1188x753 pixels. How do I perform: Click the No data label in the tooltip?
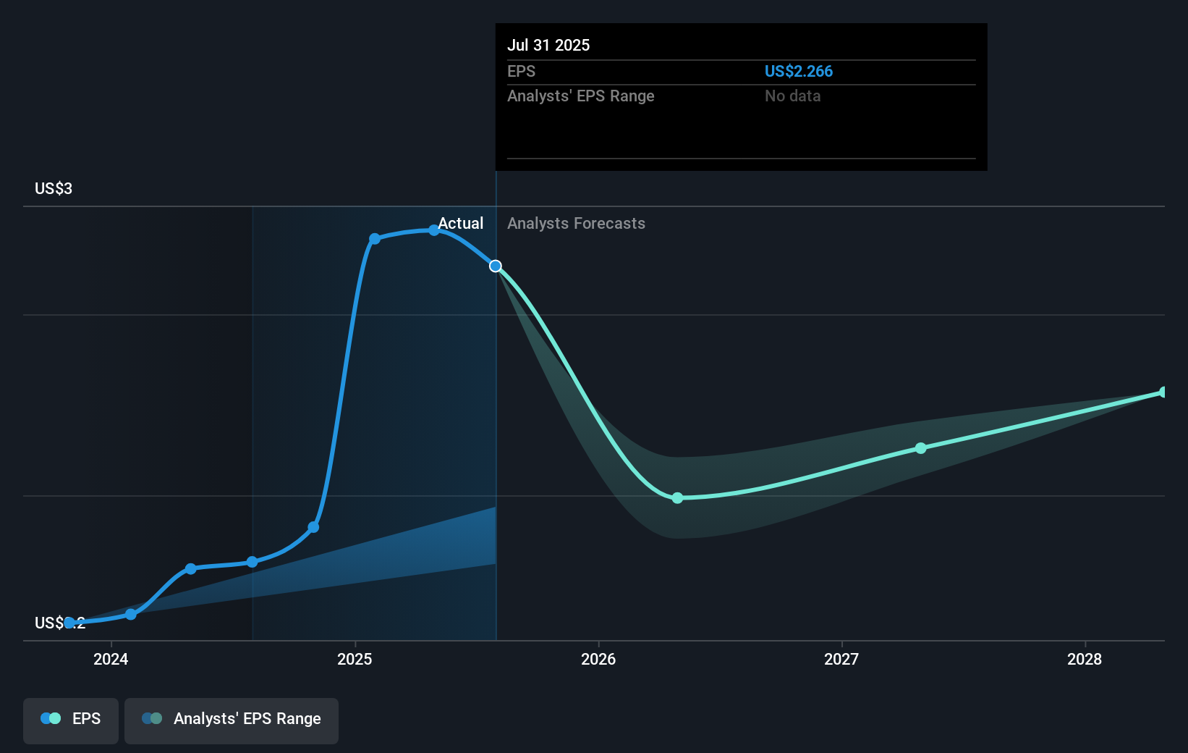pos(792,96)
